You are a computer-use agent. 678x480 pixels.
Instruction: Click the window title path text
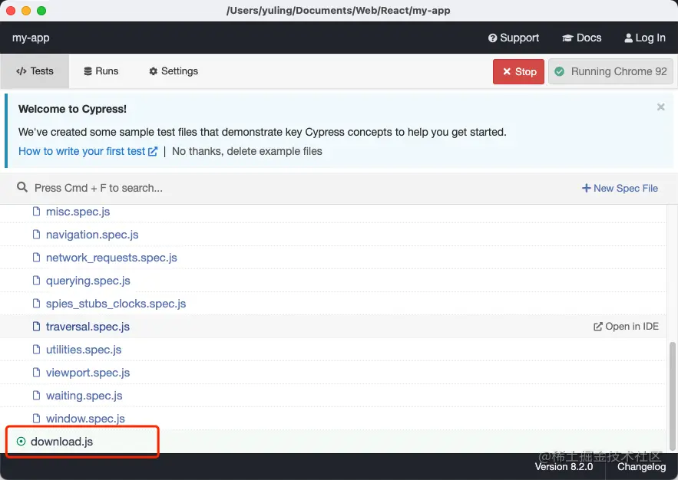coord(338,11)
